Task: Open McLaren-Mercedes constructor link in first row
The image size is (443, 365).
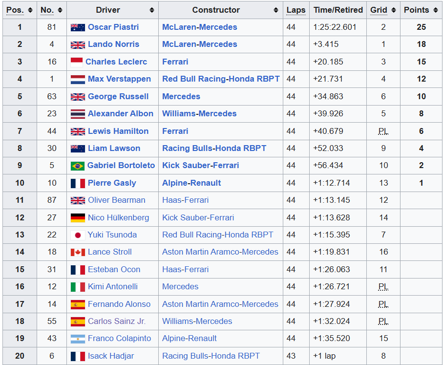Action: pos(199,27)
